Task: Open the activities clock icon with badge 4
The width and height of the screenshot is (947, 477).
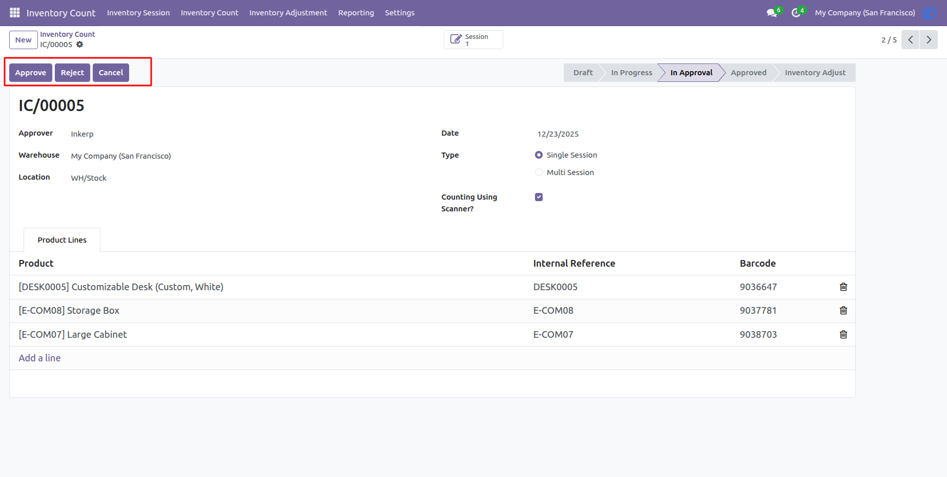Action: 797,13
